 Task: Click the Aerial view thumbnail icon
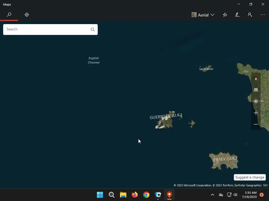pyautogui.click(x=194, y=15)
